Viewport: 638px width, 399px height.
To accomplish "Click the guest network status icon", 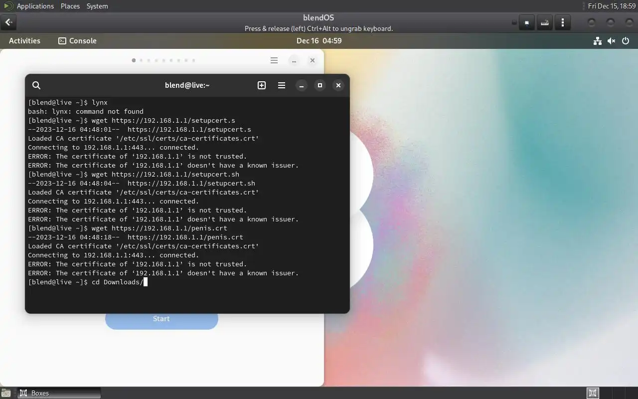I will click(597, 41).
